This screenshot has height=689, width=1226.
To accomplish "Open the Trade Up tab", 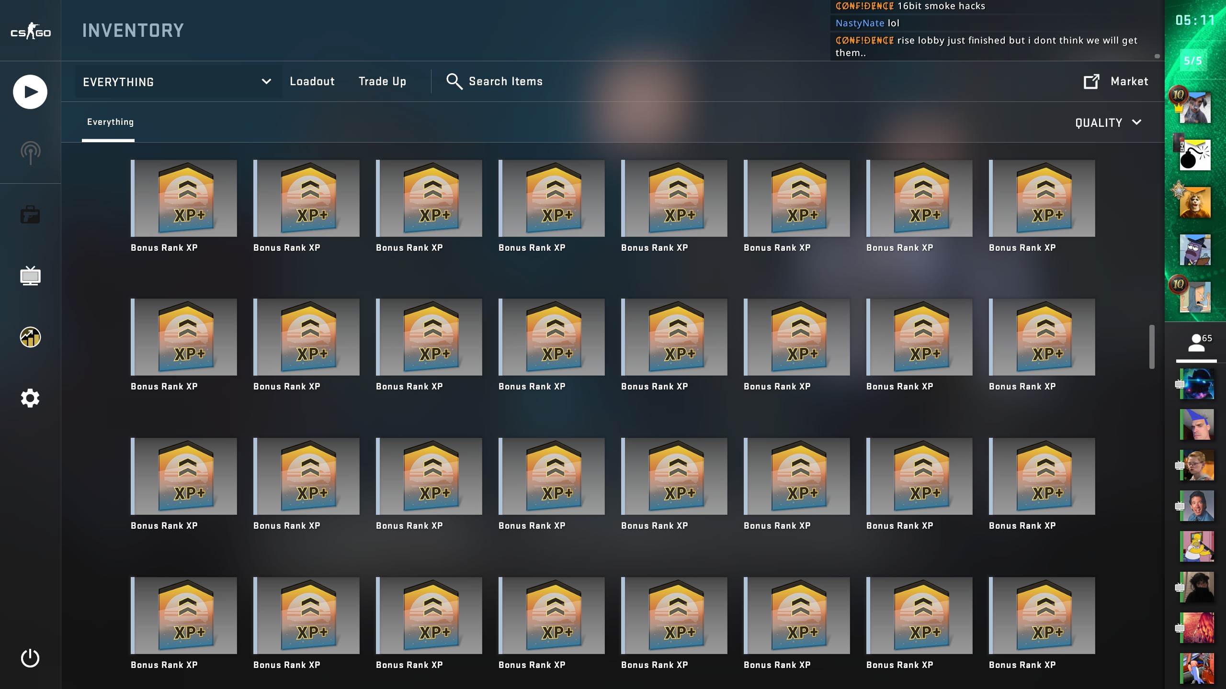I will point(382,81).
